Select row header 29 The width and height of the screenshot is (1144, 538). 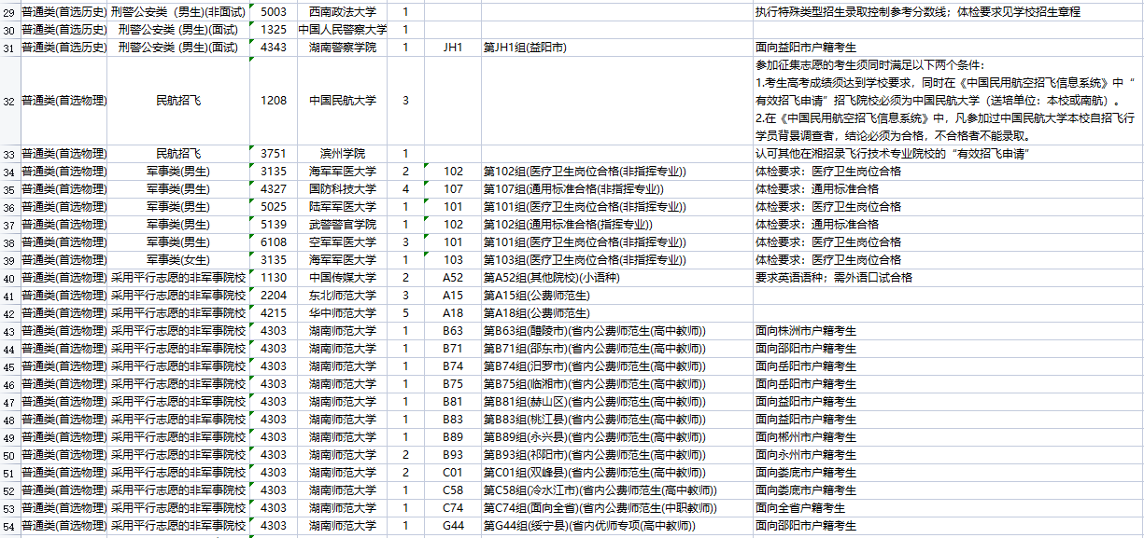pyautogui.click(x=9, y=12)
